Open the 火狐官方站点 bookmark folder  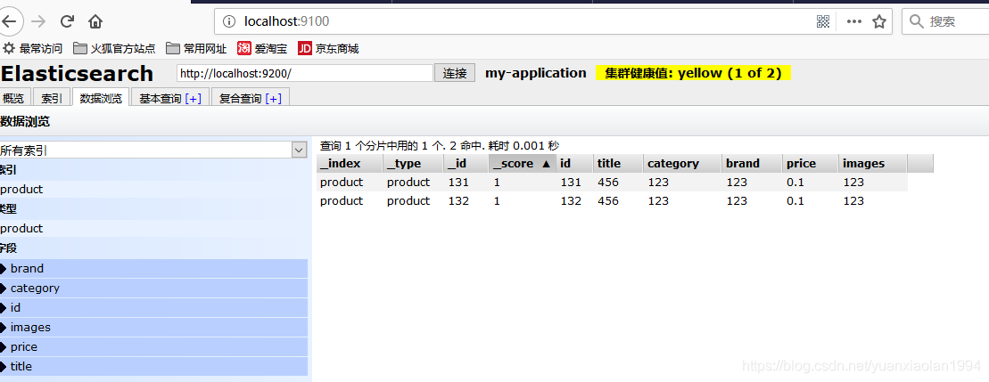click(x=114, y=48)
